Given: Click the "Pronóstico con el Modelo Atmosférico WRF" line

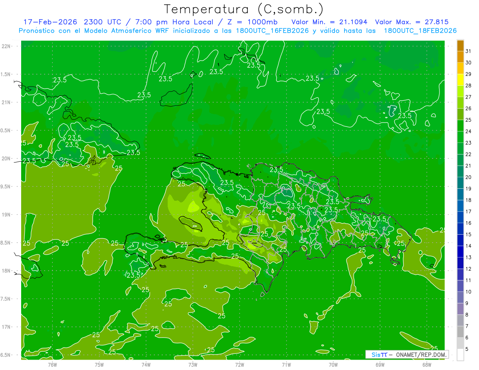Looking at the screenshot, I should click(x=95, y=30).
